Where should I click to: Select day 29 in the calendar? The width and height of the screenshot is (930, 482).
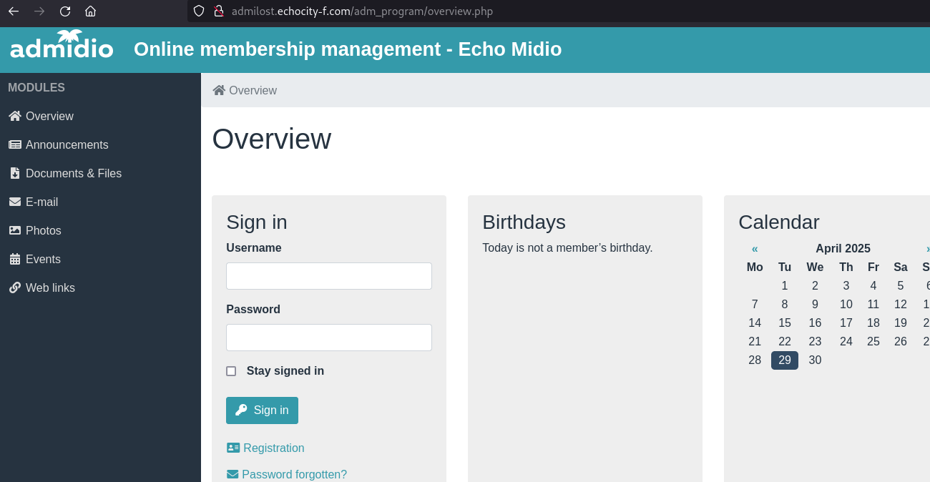785,360
